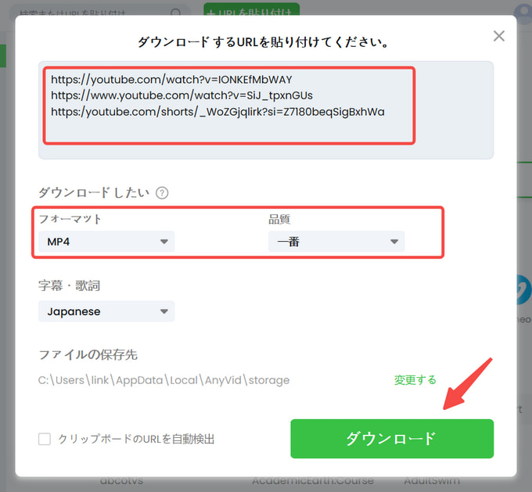
Task: Click the 字幕・歌詞 label
Action: click(69, 286)
